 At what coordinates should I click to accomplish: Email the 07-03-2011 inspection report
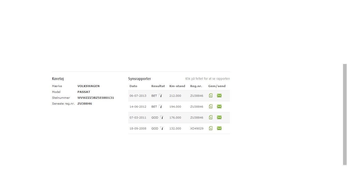pyautogui.click(x=219, y=117)
